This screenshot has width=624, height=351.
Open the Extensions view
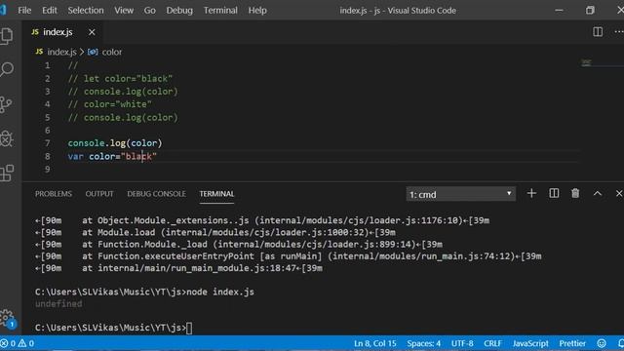point(7,174)
